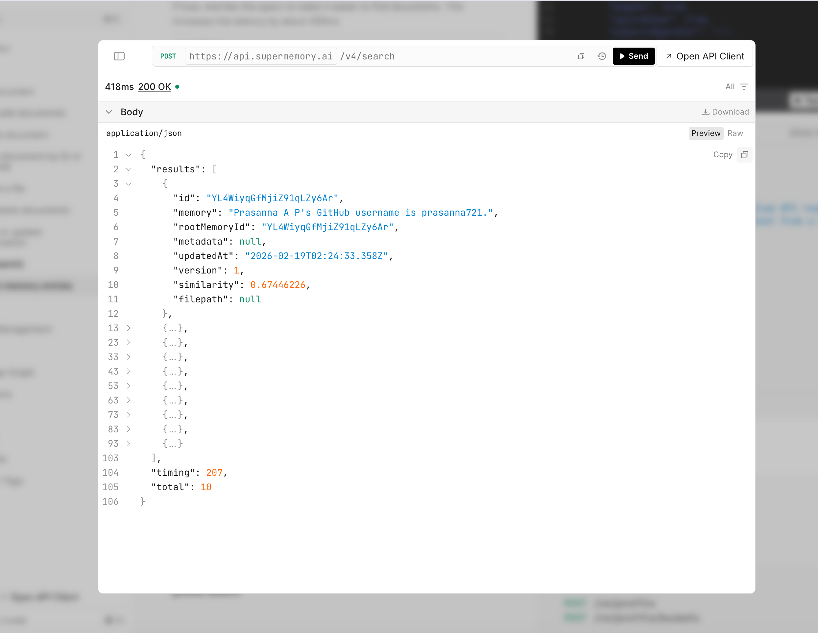The width and height of the screenshot is (818, 633).
Task: Collapse JSON root object at line 1
Action: click(129, 155)
